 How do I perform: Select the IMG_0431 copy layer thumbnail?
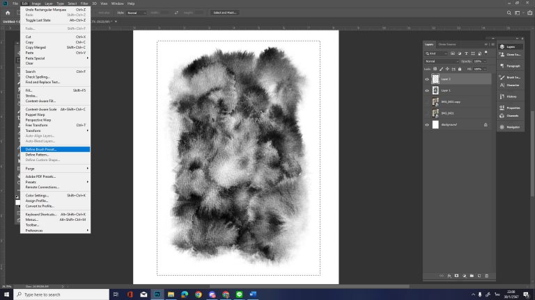[435, 101]
